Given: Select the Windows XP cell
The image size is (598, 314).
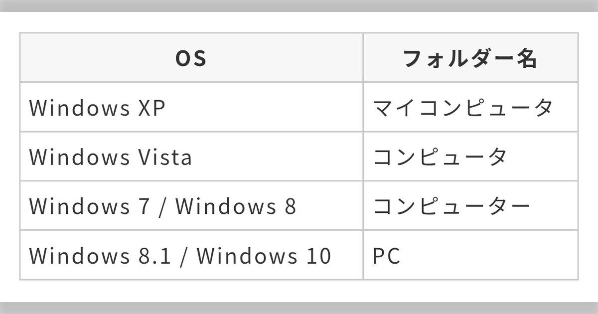Looking at the screenshot, I should pos(97,108).
